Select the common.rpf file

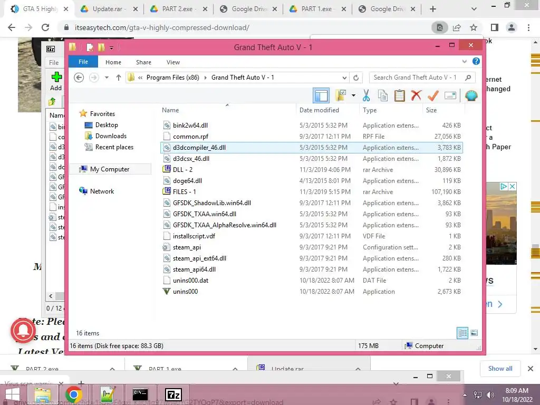click(190, 137)
